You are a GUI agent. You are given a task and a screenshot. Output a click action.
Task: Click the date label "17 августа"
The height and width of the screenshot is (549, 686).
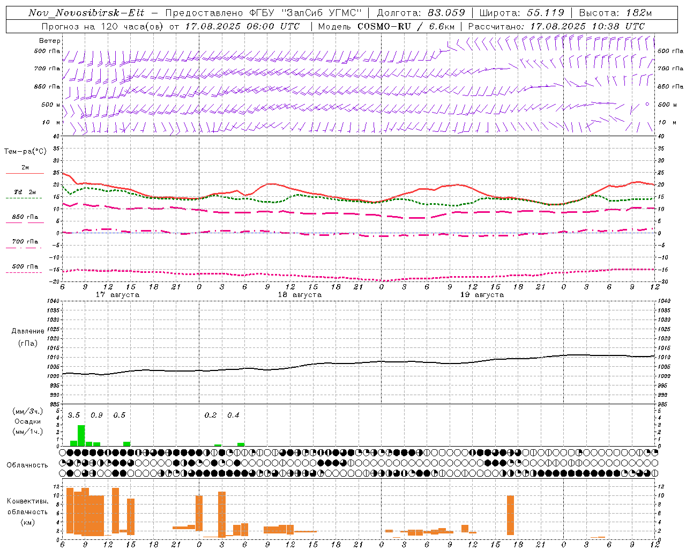[x=117, y=295]
